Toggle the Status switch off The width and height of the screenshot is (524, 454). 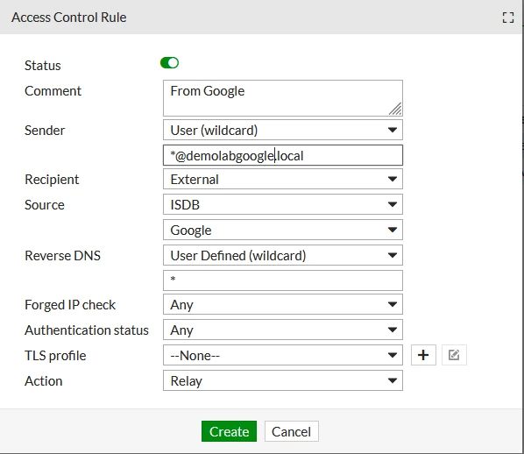click(169, 63)
